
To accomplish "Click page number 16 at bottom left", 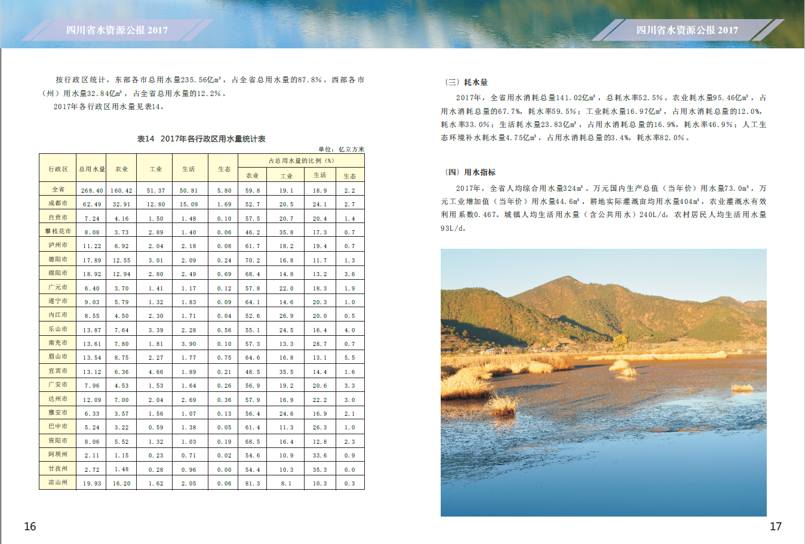I will click(x=30, y=526).
